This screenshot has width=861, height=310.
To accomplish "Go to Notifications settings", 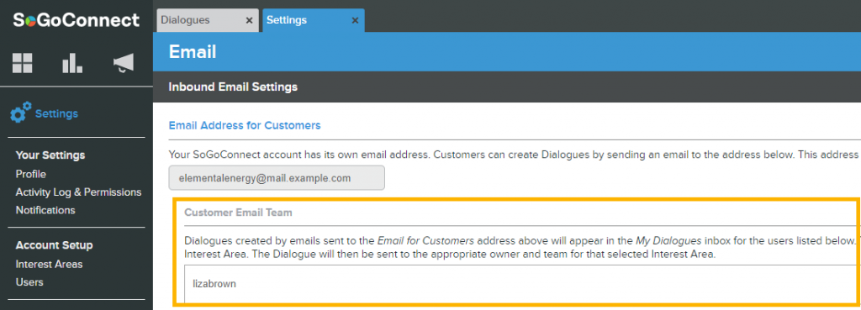I will pos(45,210).
